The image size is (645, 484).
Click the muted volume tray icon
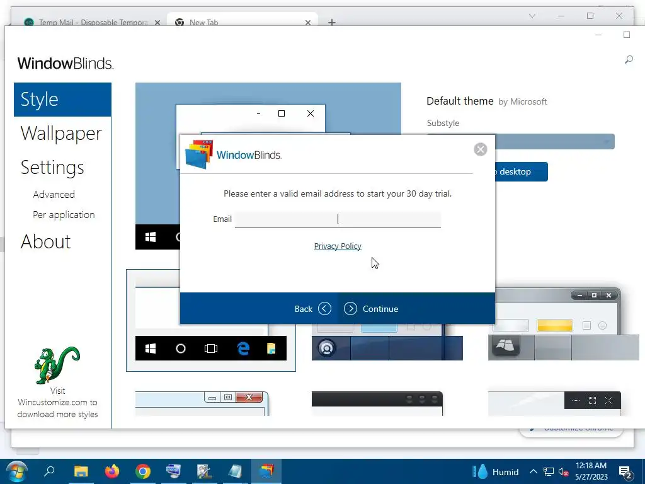point(563,471)
